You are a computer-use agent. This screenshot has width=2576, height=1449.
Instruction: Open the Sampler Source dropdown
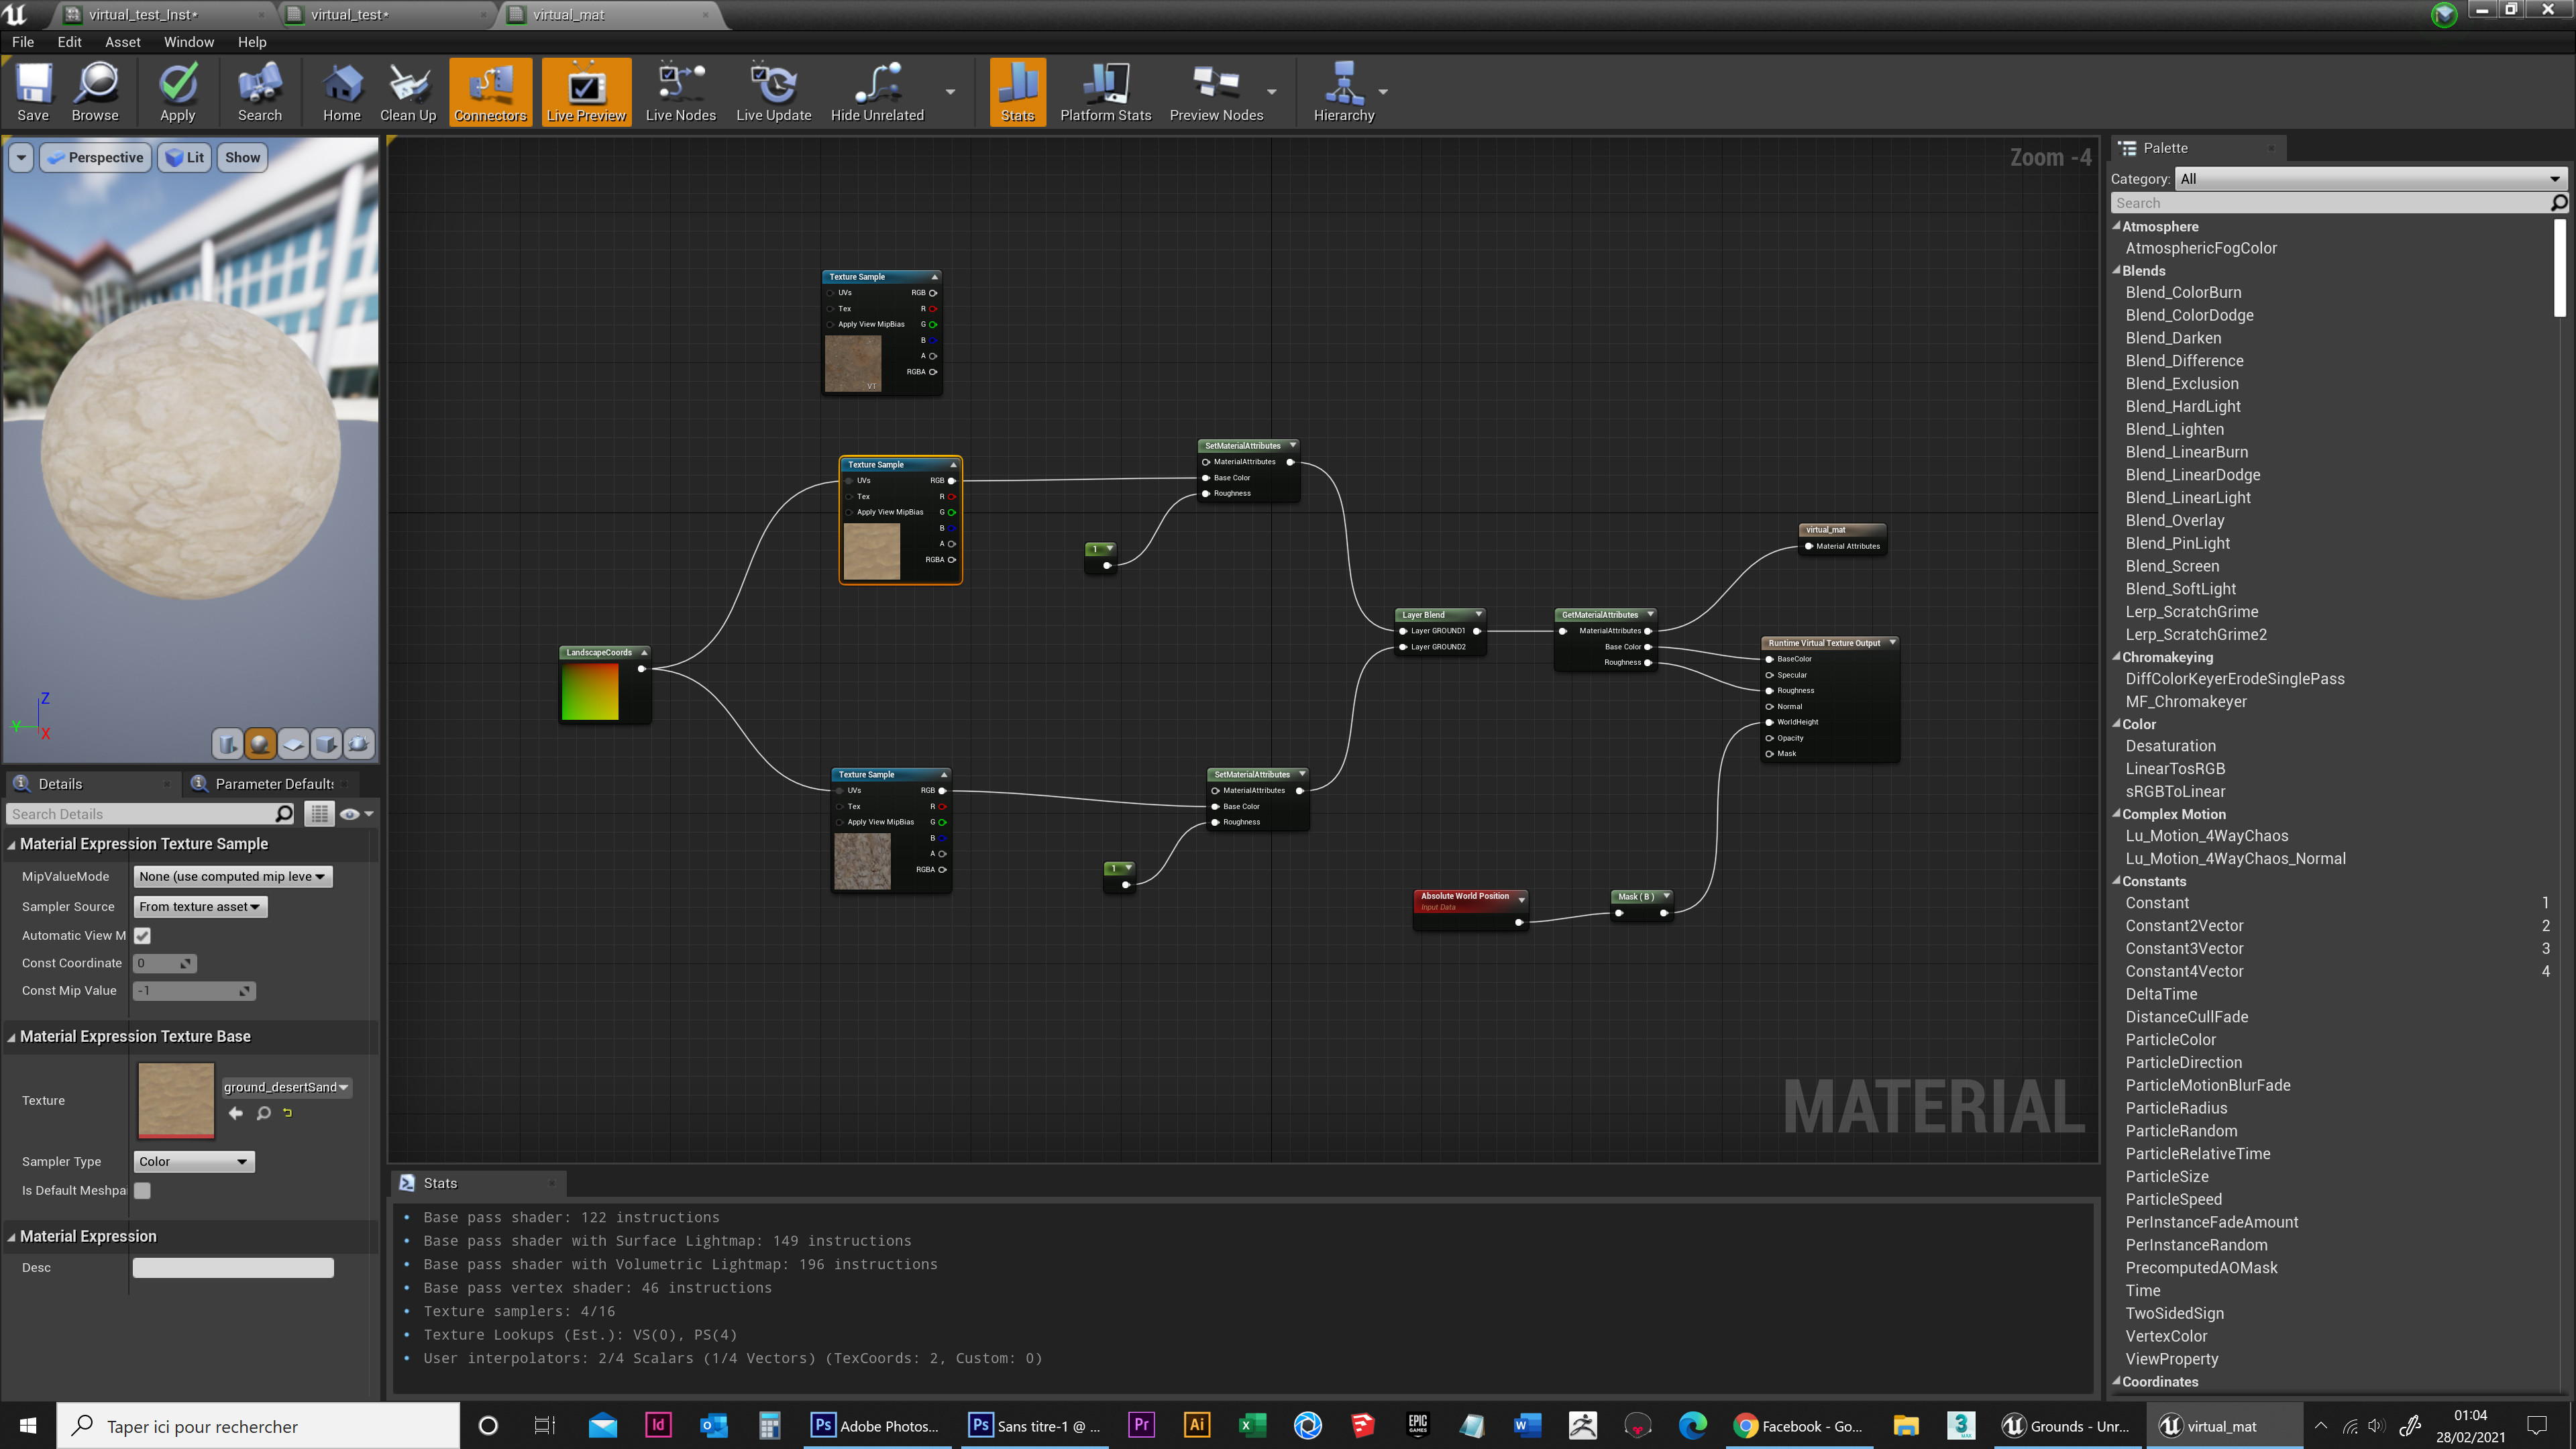[199, 906]
